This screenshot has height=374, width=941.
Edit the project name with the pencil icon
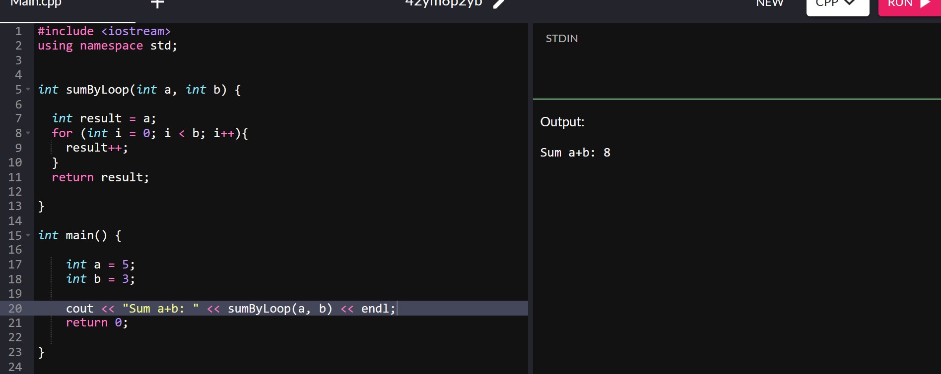[499, 3]
